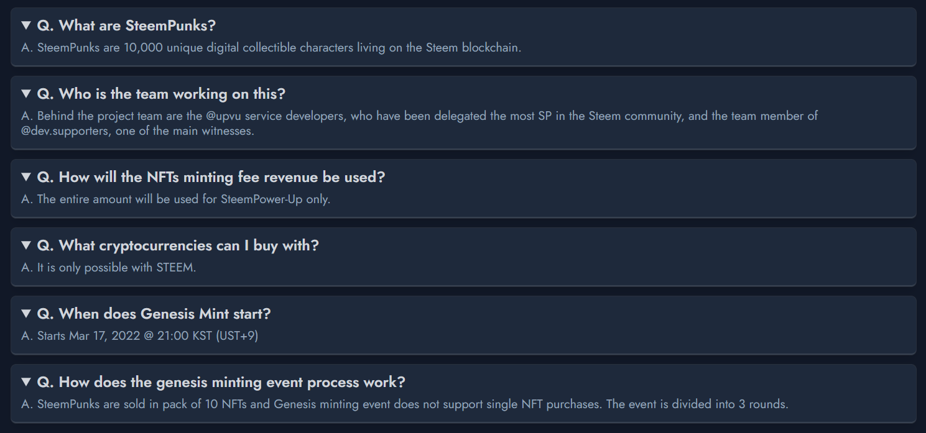
Task: Collapse triangle next to 'What cryptocurrencies can I buy with?'
Action: click(x=26, y=245)
